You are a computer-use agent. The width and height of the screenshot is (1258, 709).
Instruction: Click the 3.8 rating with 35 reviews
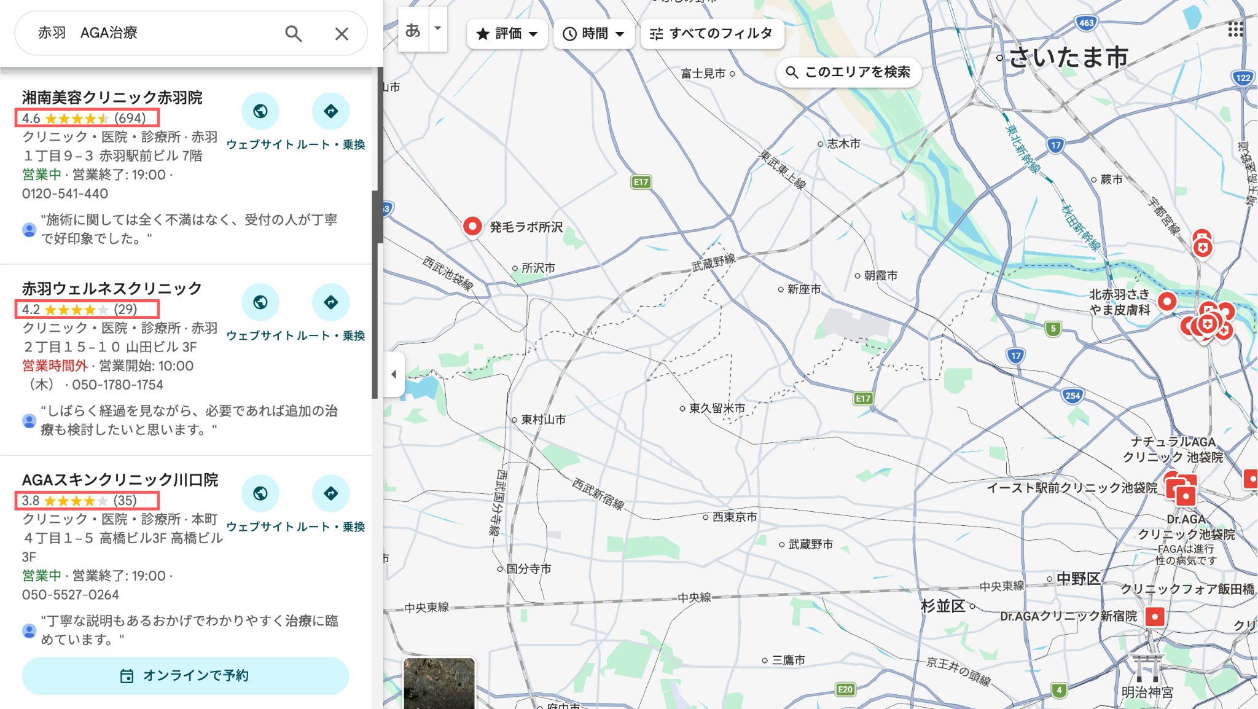pos(87,500)
